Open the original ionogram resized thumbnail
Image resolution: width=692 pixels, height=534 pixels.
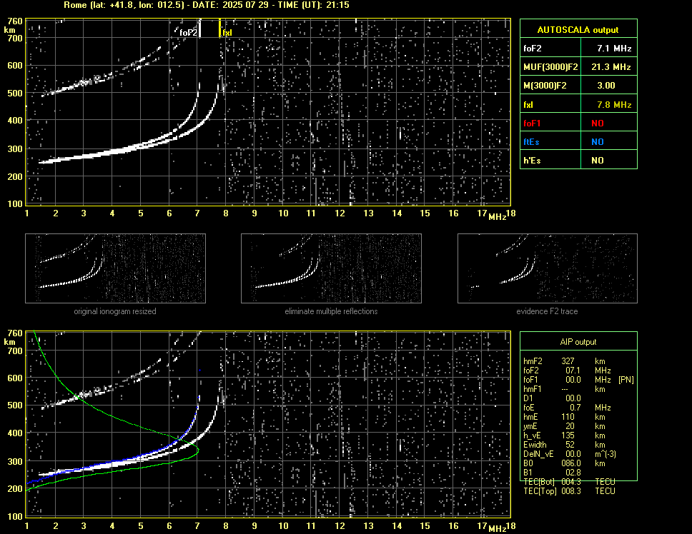tap(115, 268)
